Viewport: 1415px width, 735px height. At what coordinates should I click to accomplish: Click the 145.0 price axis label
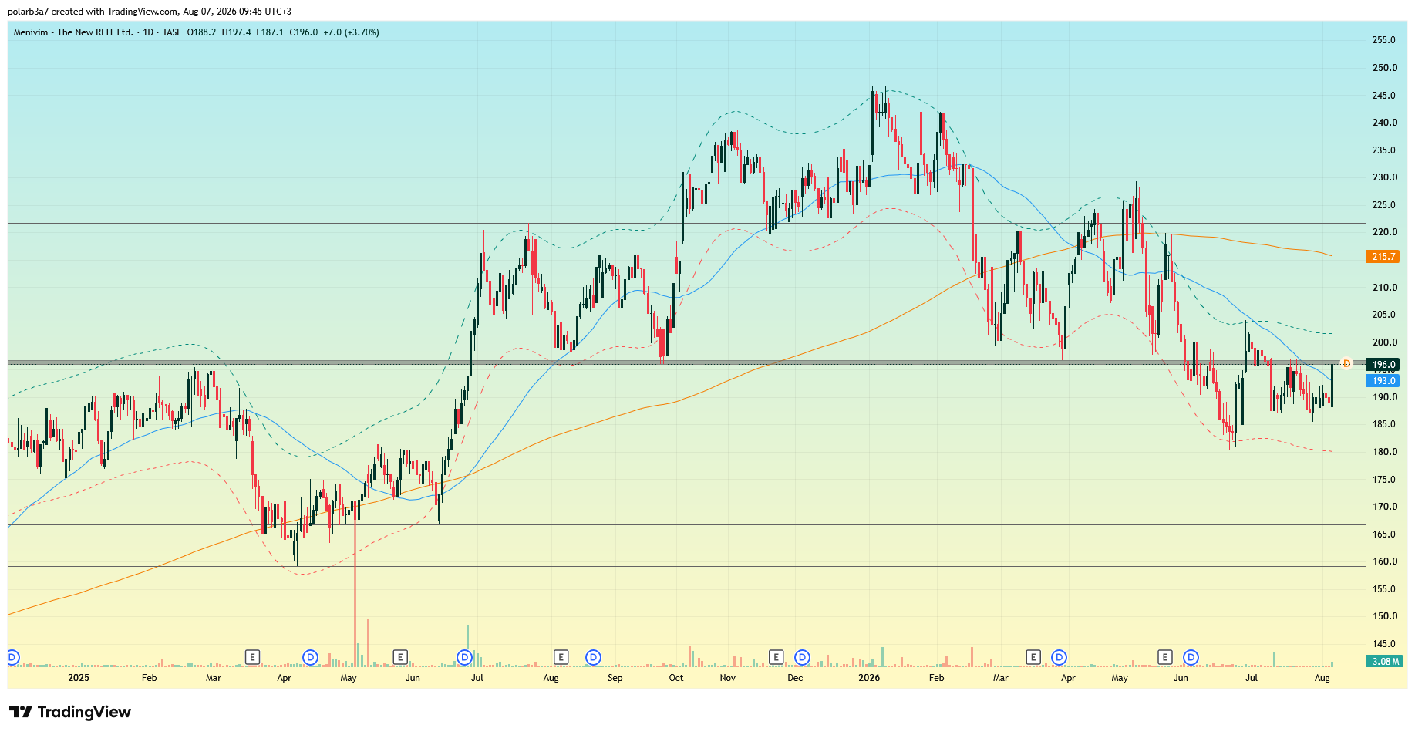point(1384,644)
